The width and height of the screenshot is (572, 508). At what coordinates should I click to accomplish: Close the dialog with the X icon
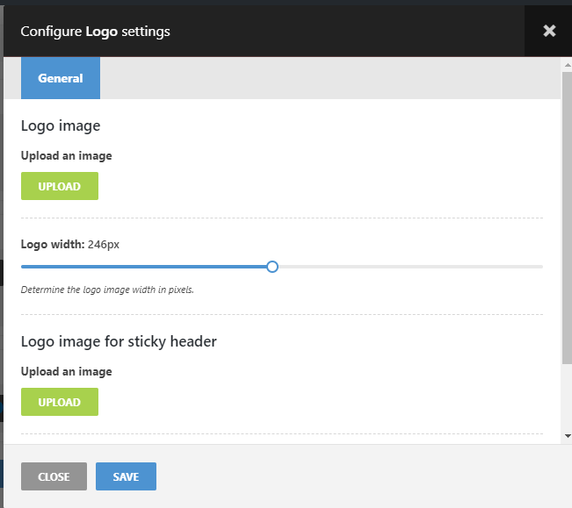click(549, 31)
